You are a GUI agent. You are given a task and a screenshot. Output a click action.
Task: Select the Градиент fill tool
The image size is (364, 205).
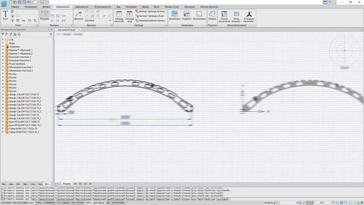(187, 15)
